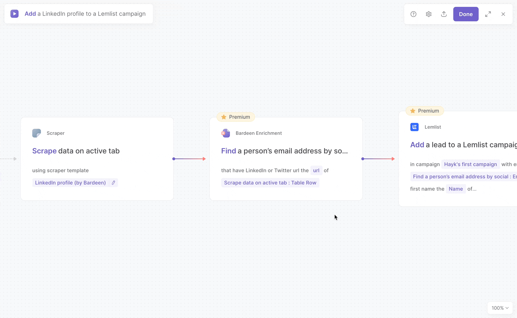Select the Scrape data on active tab : Table Row chip
Screen dimensions: 517x318
coord(270,183)
